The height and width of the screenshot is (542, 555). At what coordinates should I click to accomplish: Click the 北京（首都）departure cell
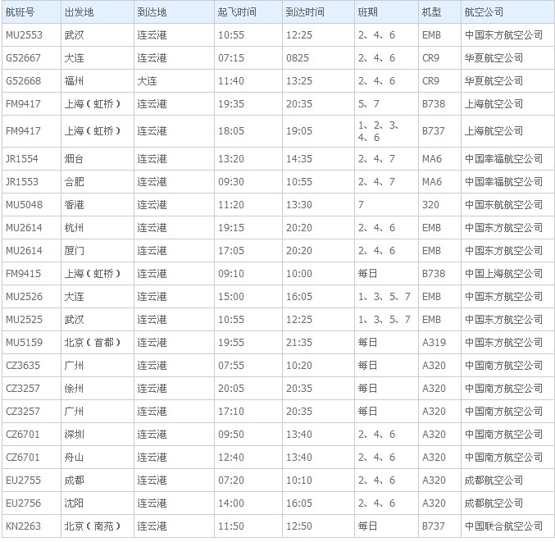(93, 343)
